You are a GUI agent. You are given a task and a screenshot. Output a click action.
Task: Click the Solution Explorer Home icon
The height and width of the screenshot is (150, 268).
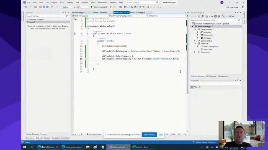click(199, 17)
